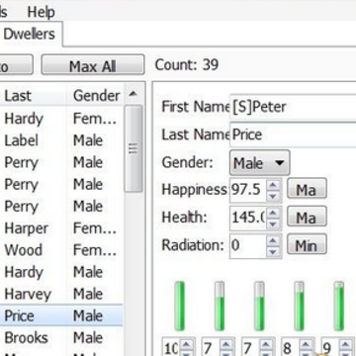
Task: Click the dweller list scroll-up arrow
Action: (133, 94)
